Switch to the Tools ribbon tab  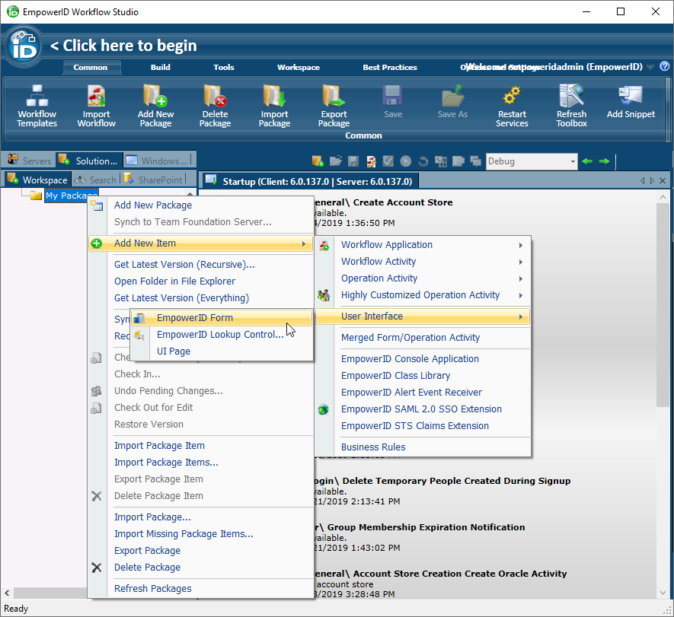pyautogui.click(x=224, y=68)
